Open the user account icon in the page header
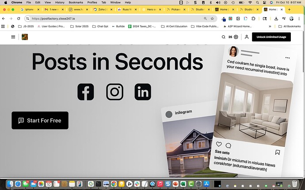305x190 pixels. point(247,37)
